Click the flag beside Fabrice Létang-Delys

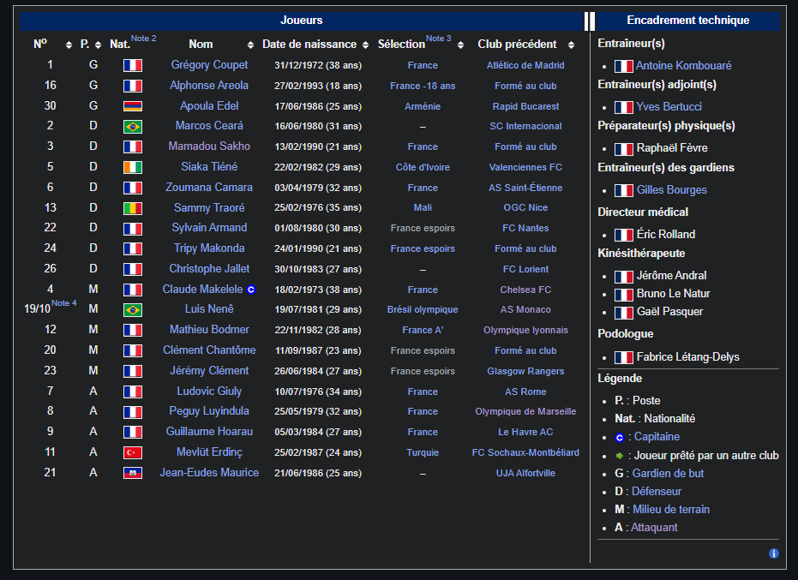pos(623,357)
